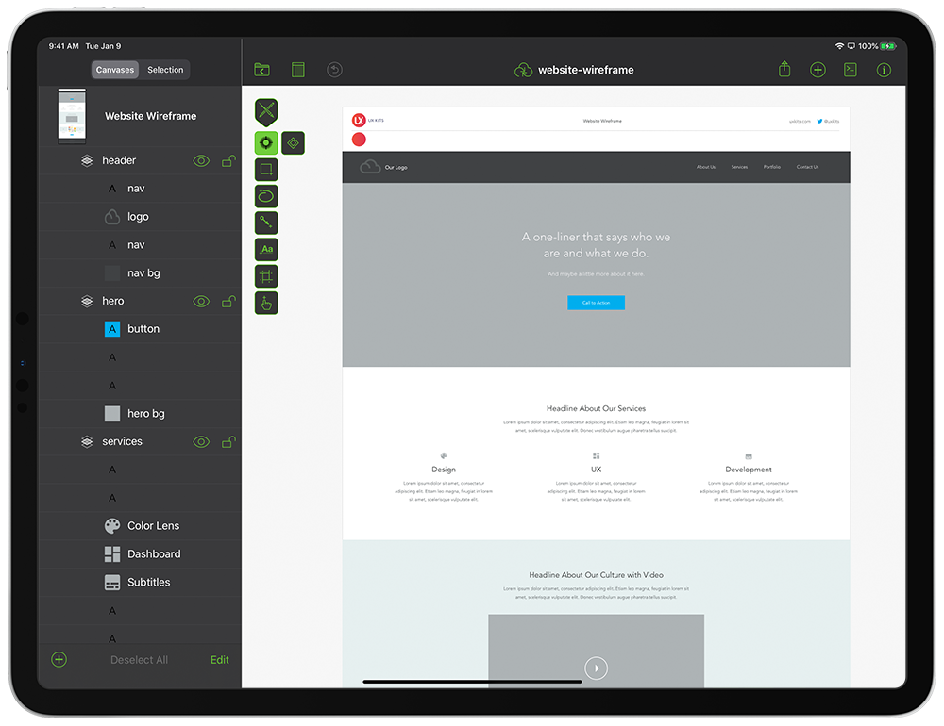Image resolution: width=944 pixels, height=726 pixels.
Task: Open the Canvases tab
Action: click(114, 69)
